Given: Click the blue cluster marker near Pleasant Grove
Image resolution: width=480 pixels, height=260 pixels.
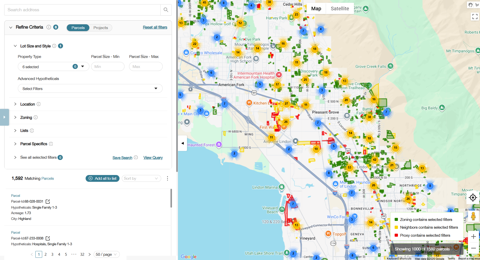Looking at the screenshot, I should coord(318,123).
